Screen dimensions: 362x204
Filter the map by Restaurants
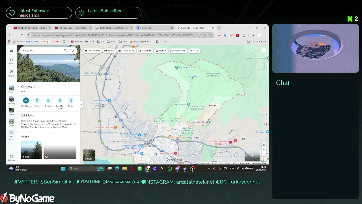pos(92,51)
